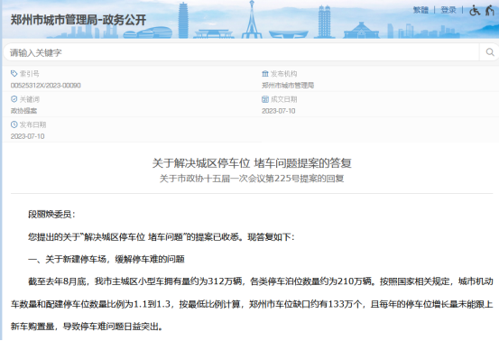Click the salutation 段丽焕委员:
499x341 pixels.
pos(51,215)
